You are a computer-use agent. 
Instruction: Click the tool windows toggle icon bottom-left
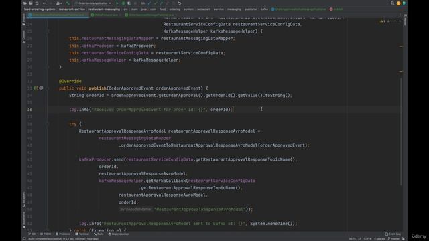(x=24, y=239)
